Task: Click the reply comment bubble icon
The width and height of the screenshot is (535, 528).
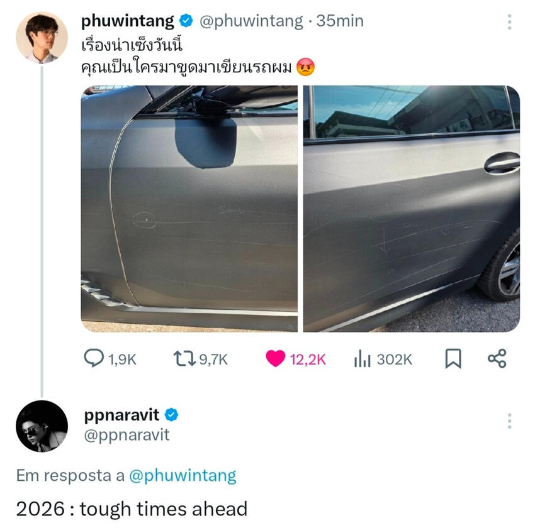Action: point(93,358)
